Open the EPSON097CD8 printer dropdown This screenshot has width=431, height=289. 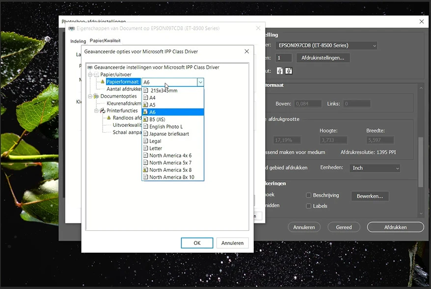coord(326,46)
